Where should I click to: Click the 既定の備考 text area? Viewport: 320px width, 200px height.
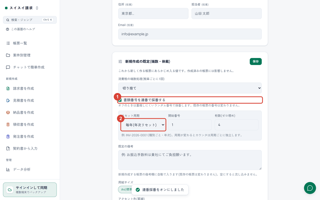(190, 160)
